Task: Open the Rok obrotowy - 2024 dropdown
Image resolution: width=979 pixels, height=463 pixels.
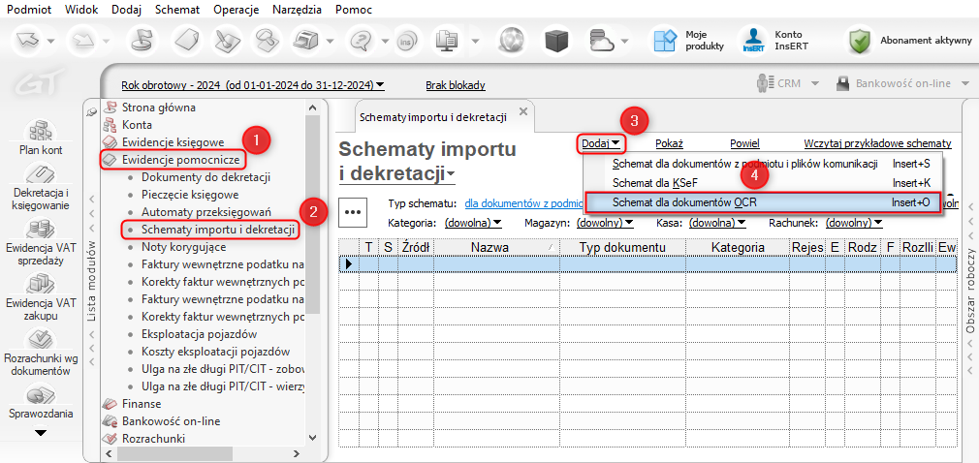Action: coord(253,85)
